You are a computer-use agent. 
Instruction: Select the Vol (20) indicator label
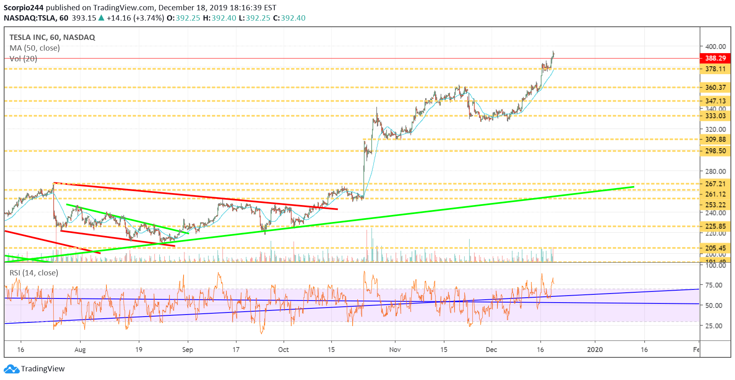(x=24, y=59)
